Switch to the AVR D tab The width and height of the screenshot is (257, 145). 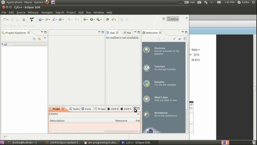[113, 109]
